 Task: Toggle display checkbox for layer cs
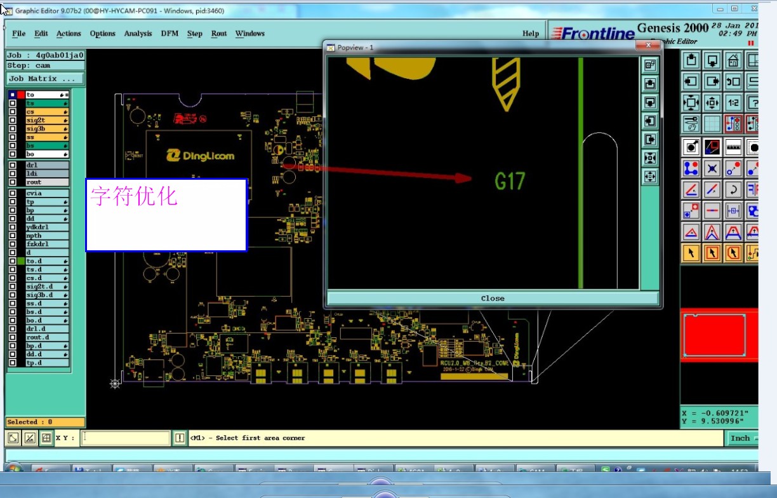coord(12,112)
